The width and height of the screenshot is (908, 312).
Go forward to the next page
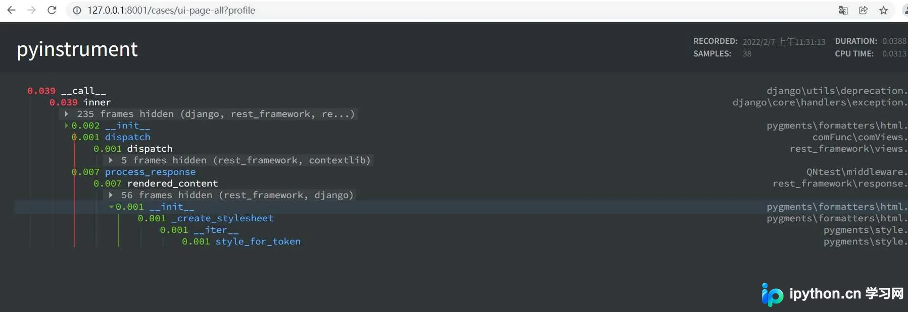pyautogui.click(x=31, y=10)
